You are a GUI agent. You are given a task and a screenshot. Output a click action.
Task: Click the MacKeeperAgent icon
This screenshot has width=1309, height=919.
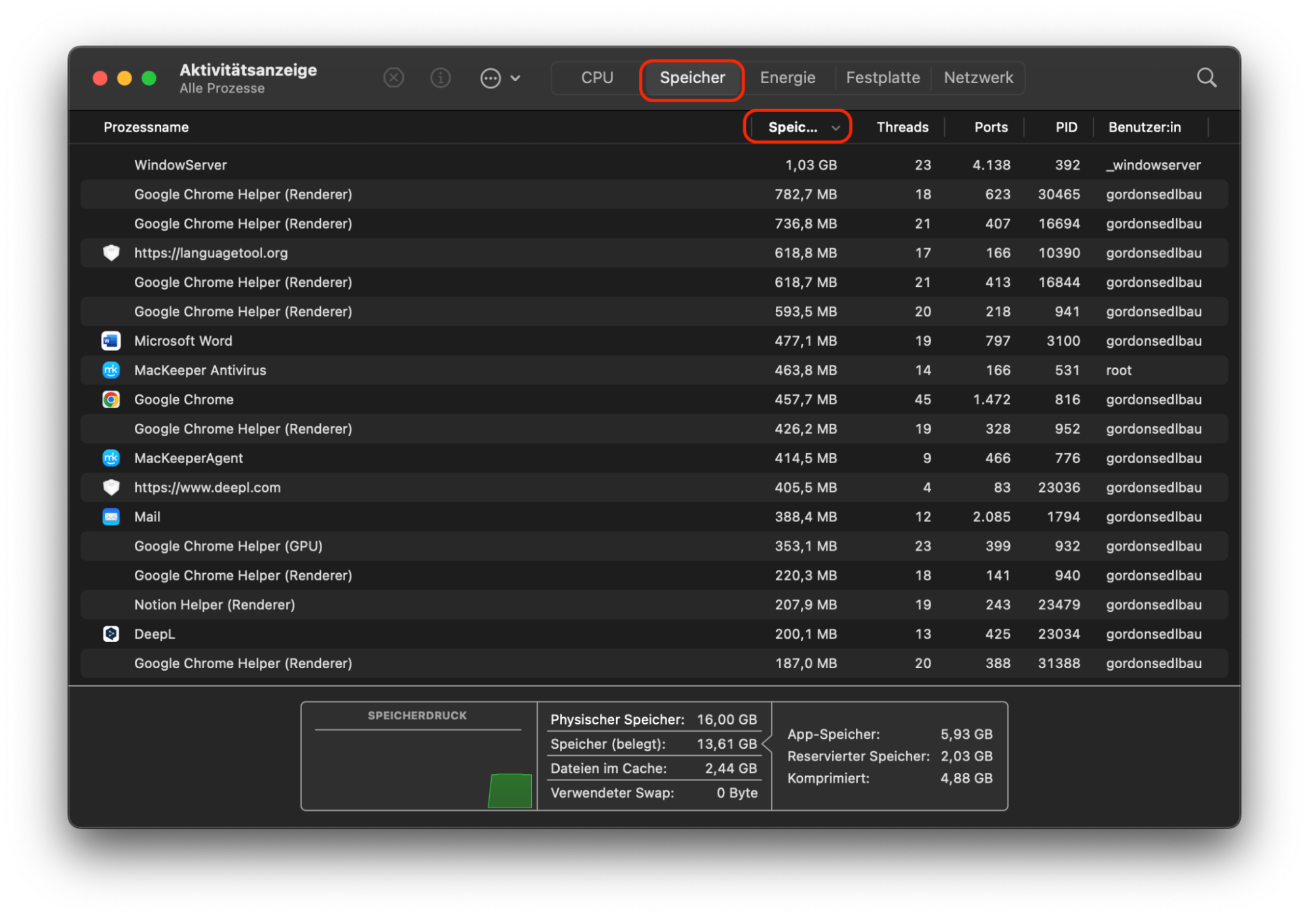[x=111, y=458]
